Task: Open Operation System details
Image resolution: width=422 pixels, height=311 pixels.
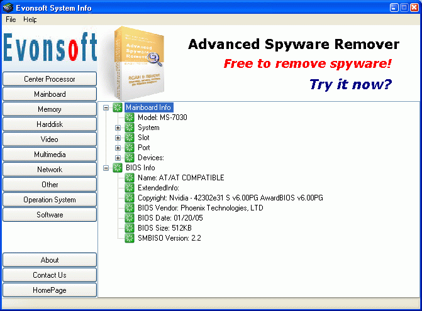Action: [50, 199]
